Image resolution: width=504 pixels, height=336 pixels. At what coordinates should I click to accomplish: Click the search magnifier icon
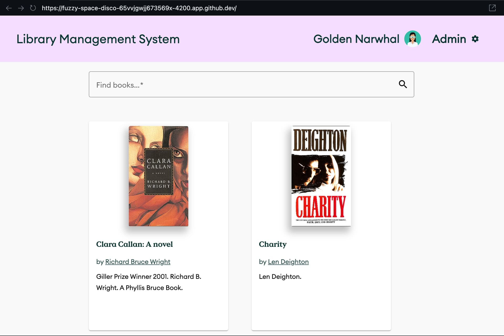pyautogui.click(x=403, y=84)
